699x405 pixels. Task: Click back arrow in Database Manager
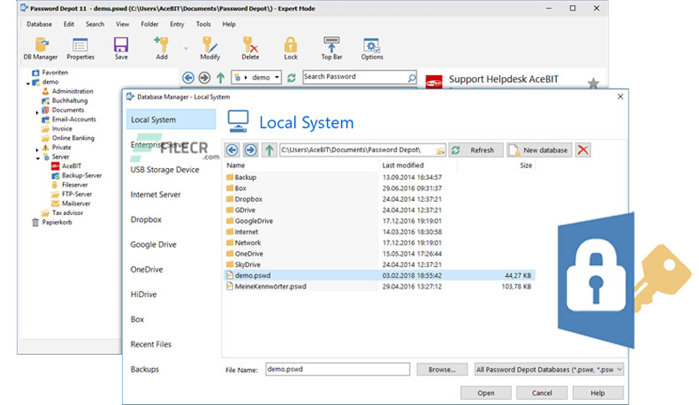pos(232,150)
